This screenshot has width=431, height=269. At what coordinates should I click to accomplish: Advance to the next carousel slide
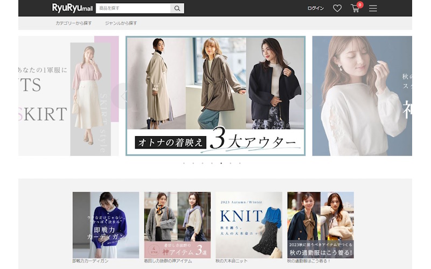click(308, 96)
